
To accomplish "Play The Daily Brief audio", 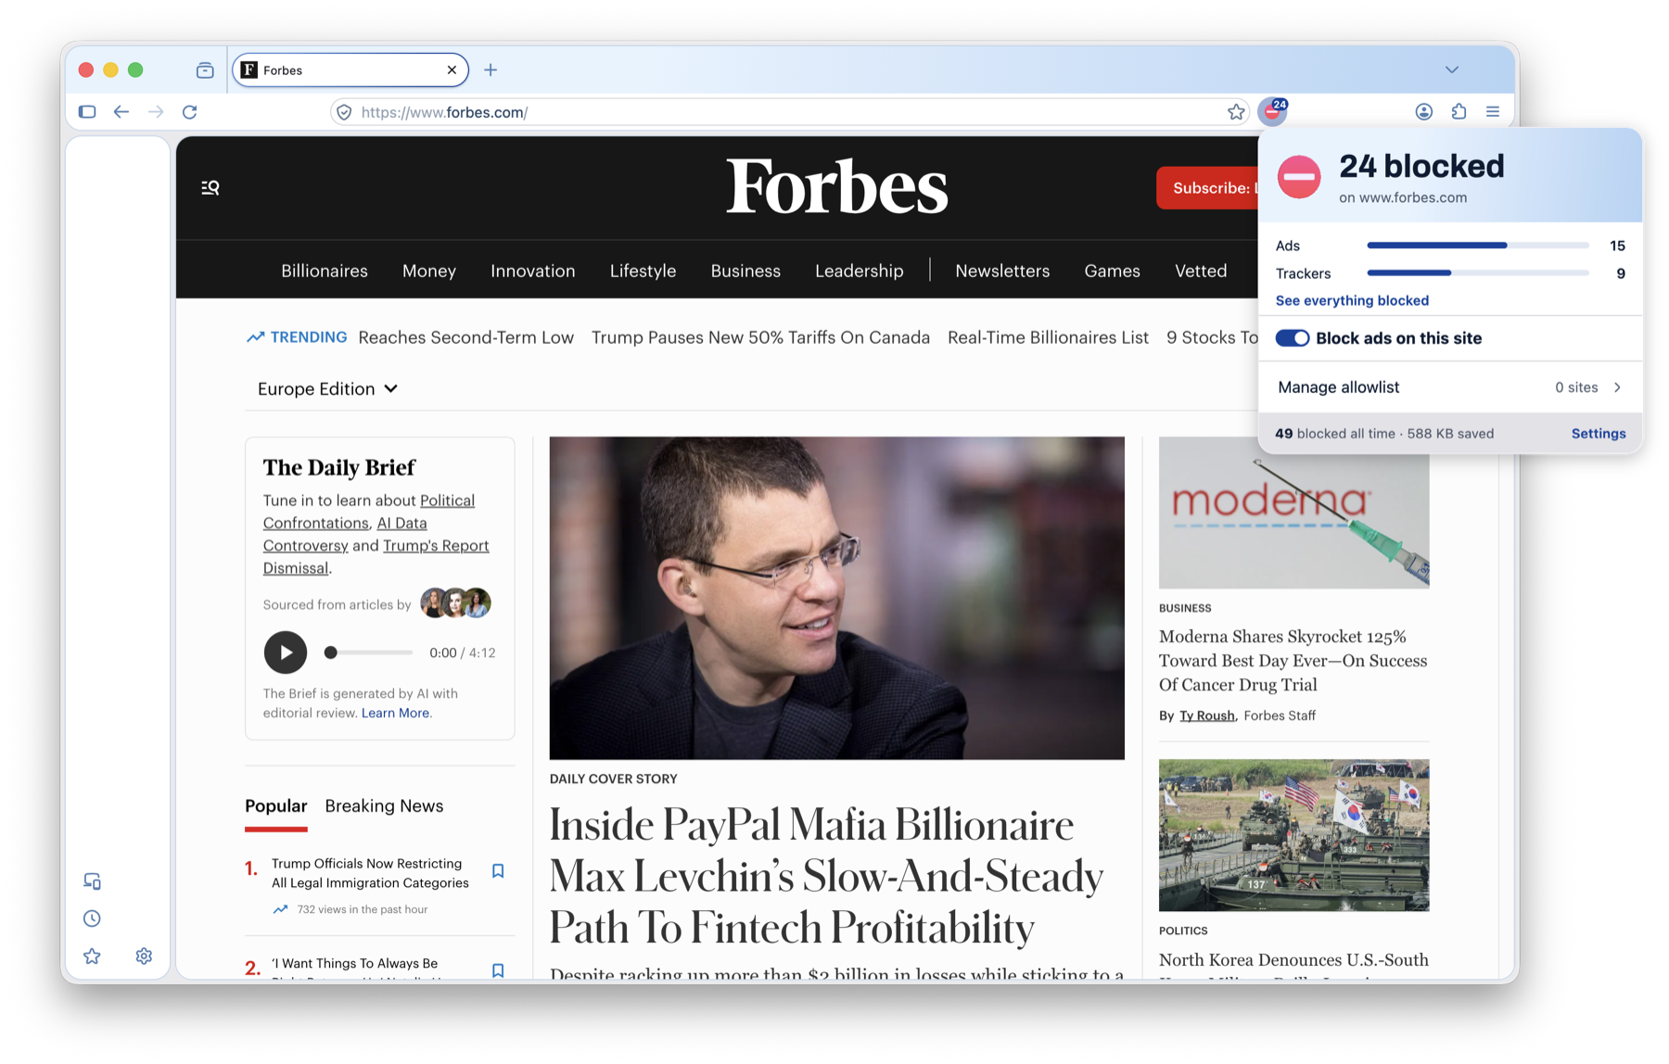I will [x=285, y=652].
